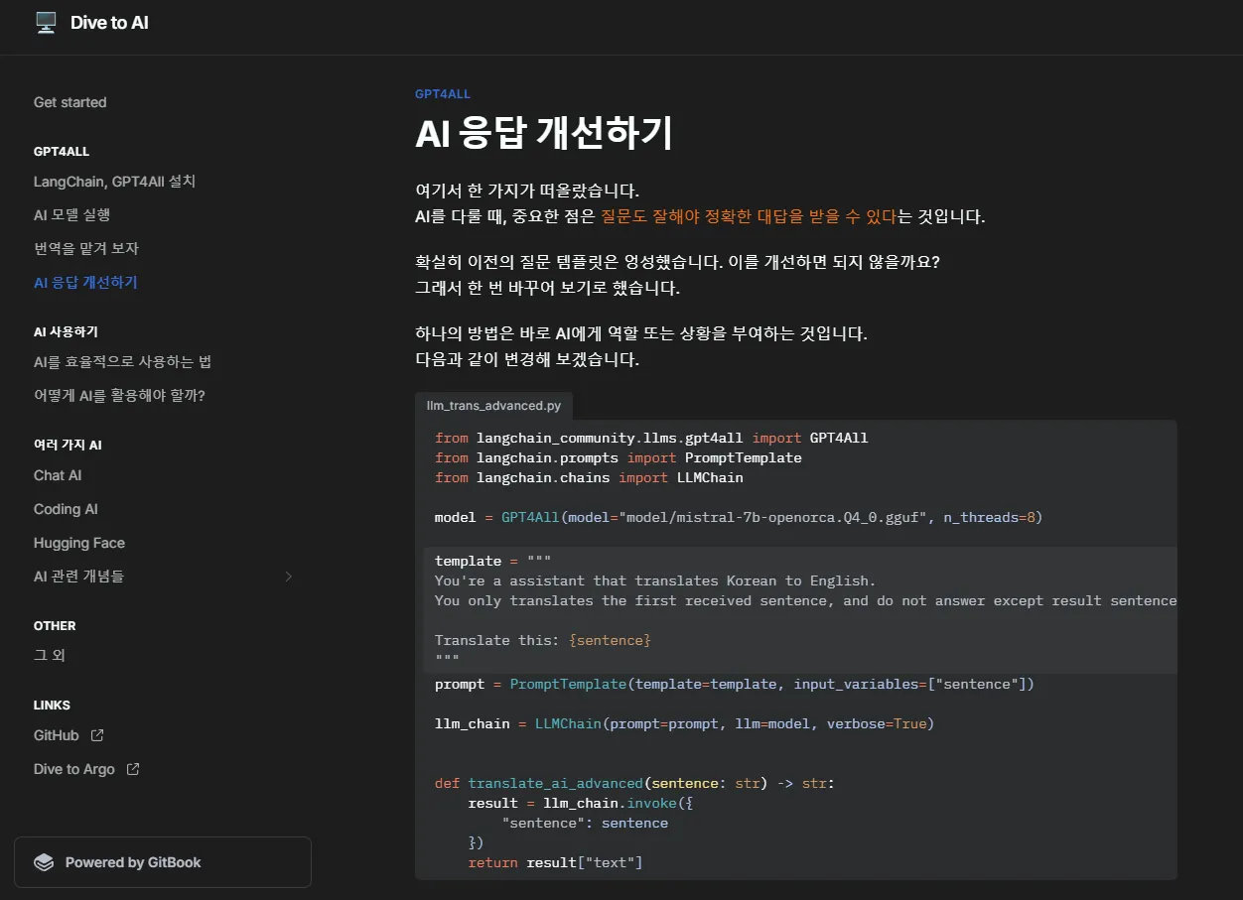Click the Powered by GitBook button
This screenshot has width=1243, height=900.
click(x=163, y=862)
